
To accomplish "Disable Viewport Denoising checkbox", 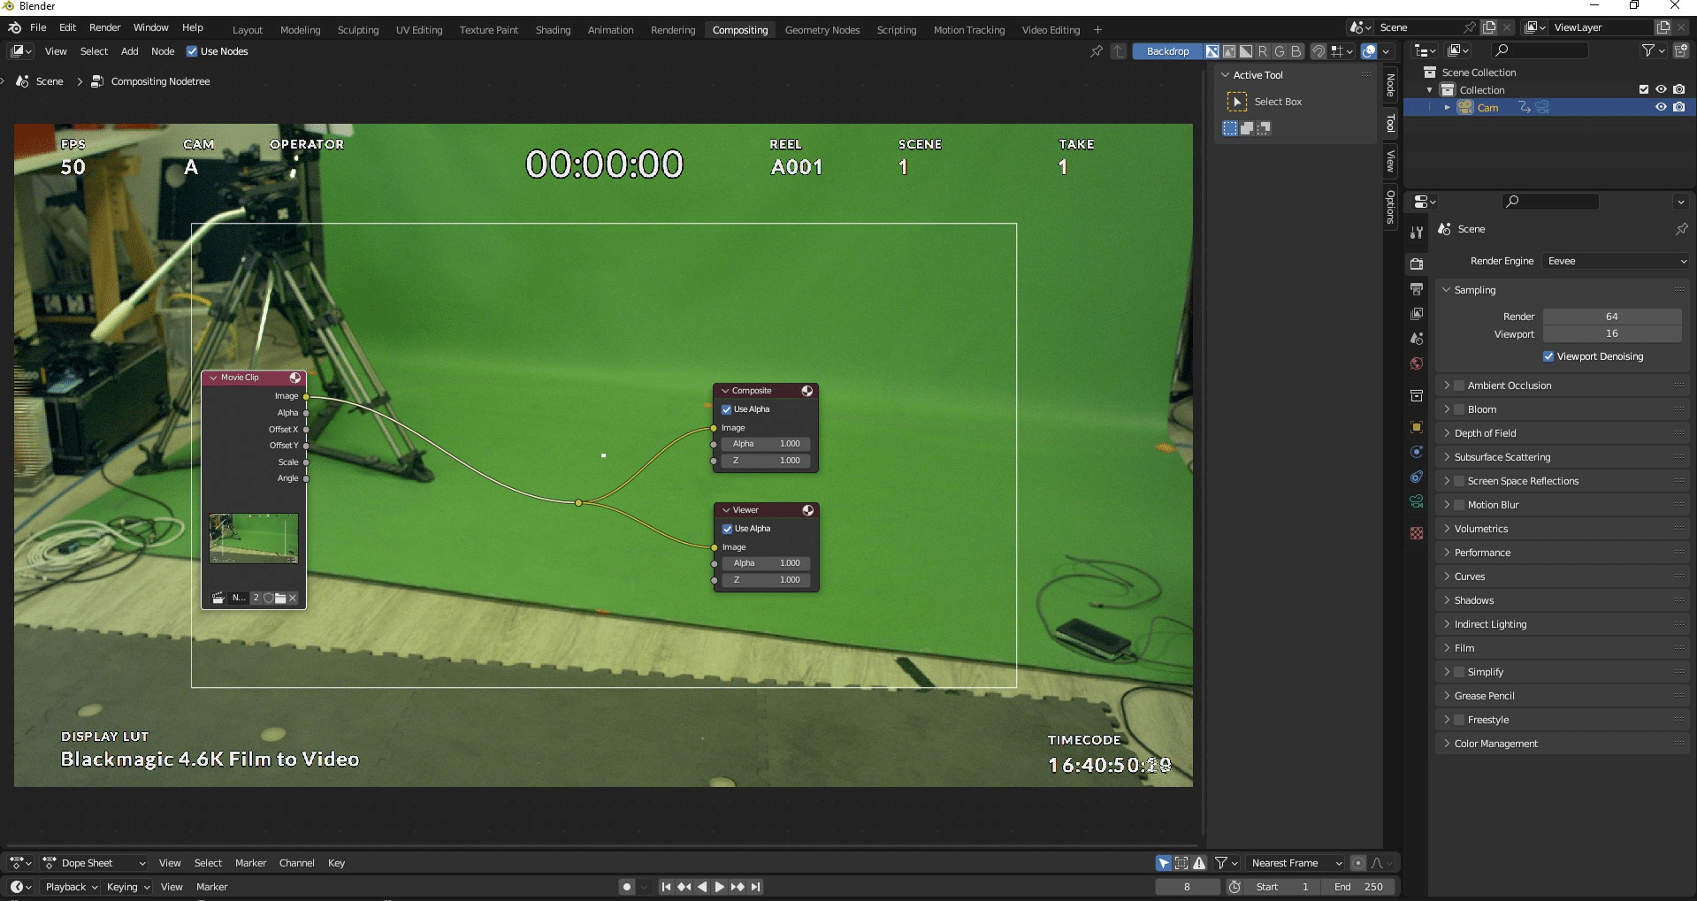I will (1548, 356).
